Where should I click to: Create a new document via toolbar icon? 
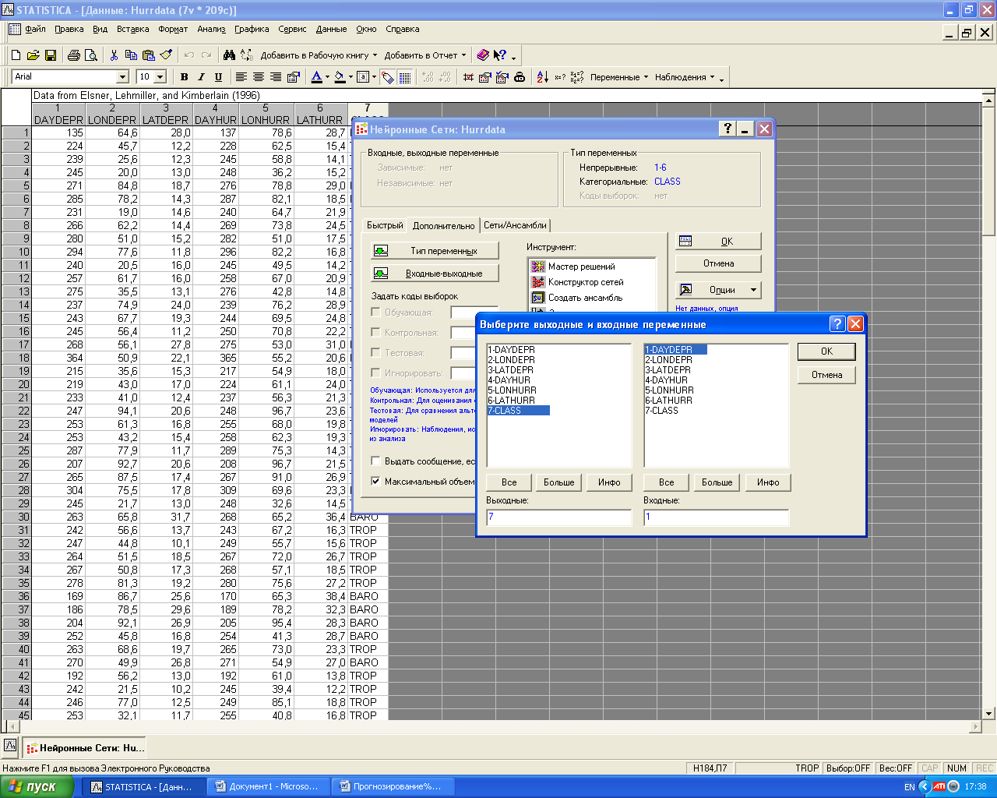tap(16, 55)
